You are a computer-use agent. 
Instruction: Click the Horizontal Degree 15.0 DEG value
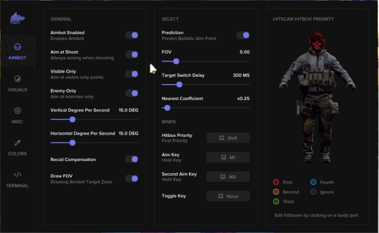tap(129, 133)
